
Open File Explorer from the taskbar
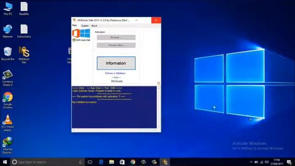[112, 162]
